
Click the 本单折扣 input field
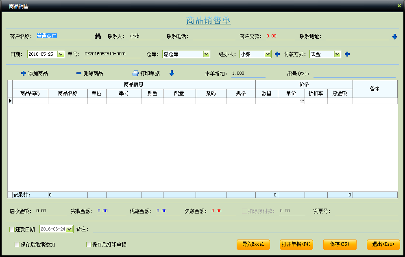coord(248,74)
